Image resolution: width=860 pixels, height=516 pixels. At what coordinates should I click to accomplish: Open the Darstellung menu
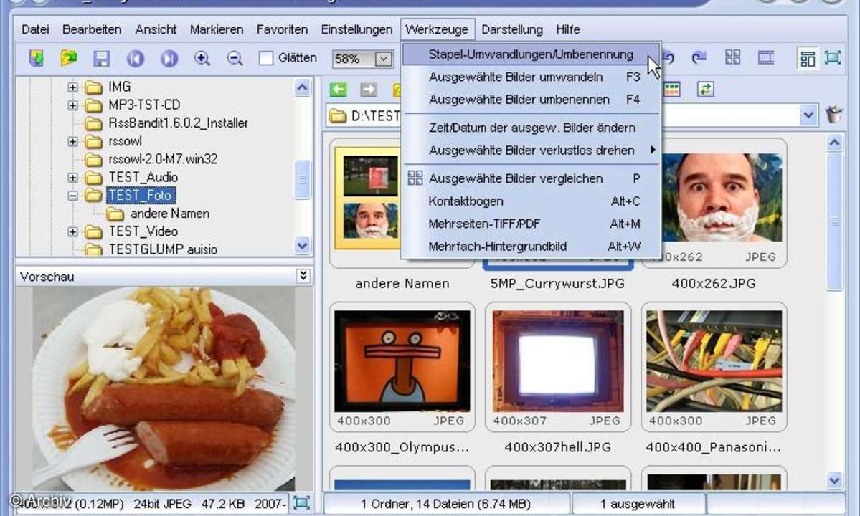(x=511, y=29)
